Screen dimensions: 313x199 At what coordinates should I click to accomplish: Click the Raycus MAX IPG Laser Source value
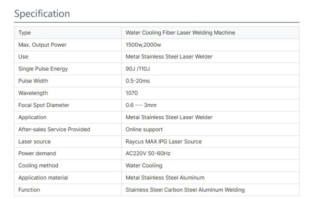pyautogui.click(x=163, y=141)
